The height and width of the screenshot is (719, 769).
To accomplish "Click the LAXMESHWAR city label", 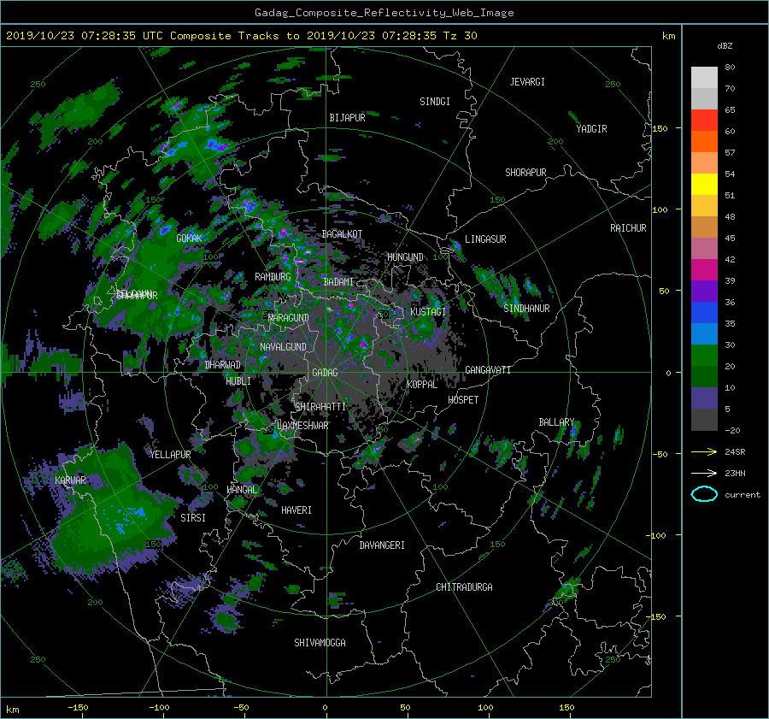I will [x=302, y=426].
